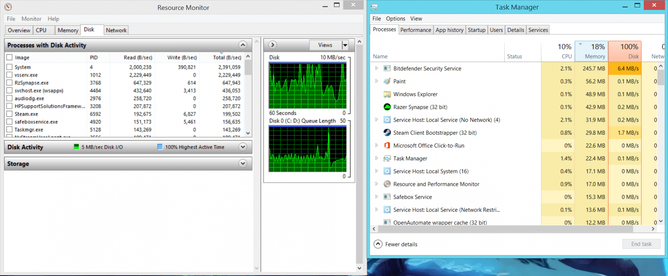The image size is (668, 276).
Task: Click the Microsoft Office Click-to-Run icon
Action: 387,146
